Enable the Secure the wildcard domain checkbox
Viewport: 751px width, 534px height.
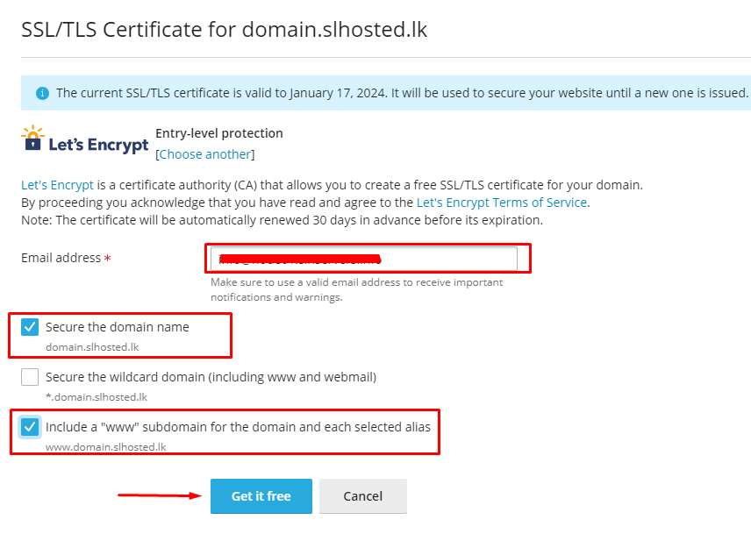30,377
